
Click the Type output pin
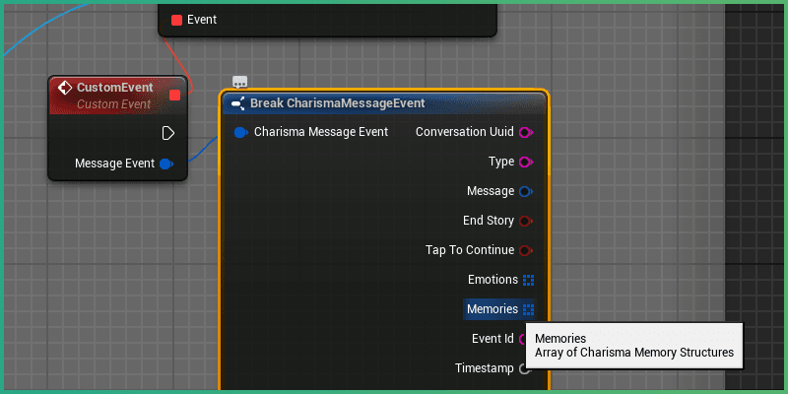click(526, 162)
